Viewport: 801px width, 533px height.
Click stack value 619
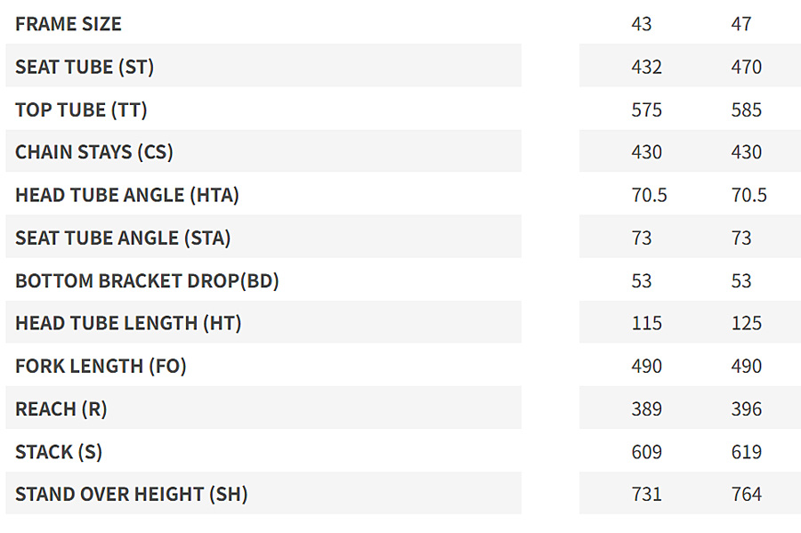(x=746, y=451)
